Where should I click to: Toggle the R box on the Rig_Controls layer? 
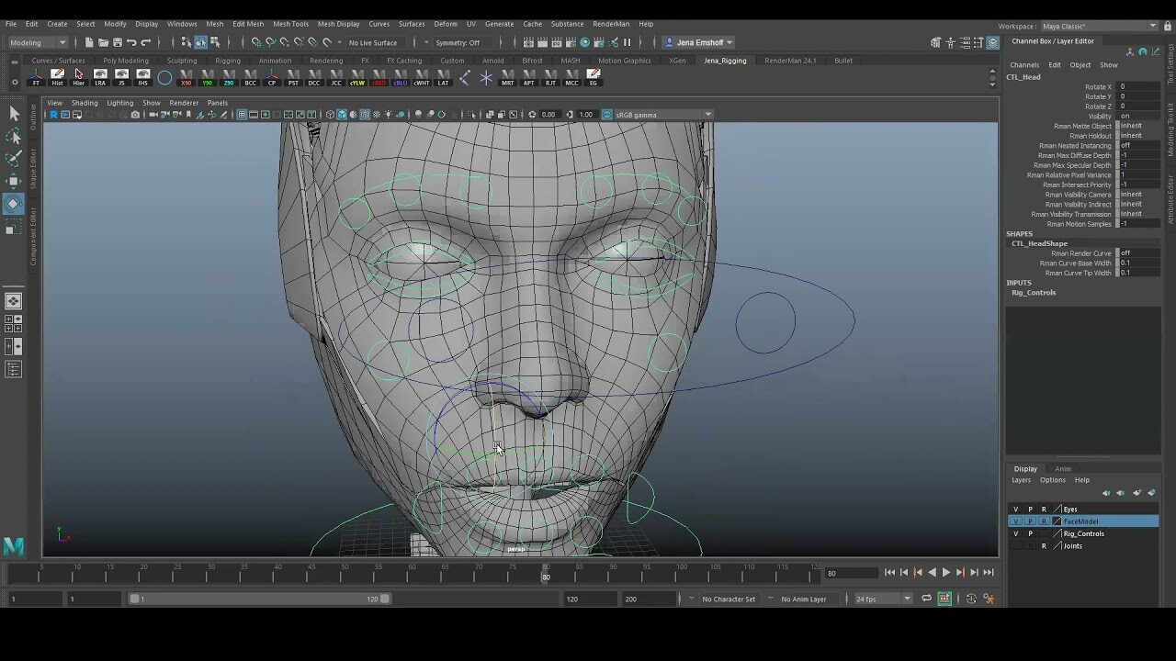(x=1045, y=532)
